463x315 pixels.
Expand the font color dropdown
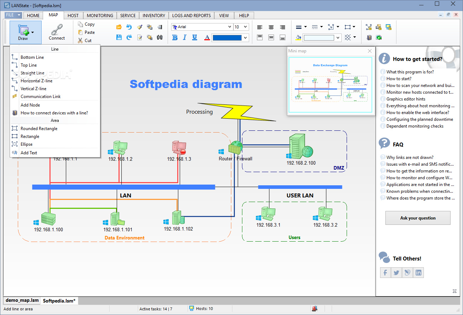click(x=245, y=37)
